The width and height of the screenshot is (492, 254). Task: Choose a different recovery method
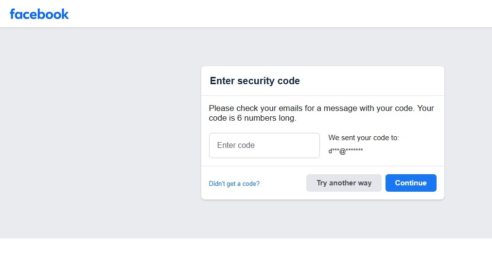(x=344, y=183)
